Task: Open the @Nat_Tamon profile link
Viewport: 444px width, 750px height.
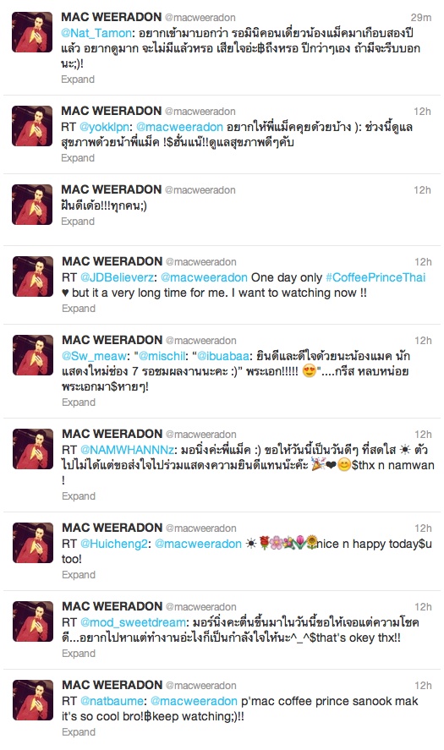Action: pos(96,33)
